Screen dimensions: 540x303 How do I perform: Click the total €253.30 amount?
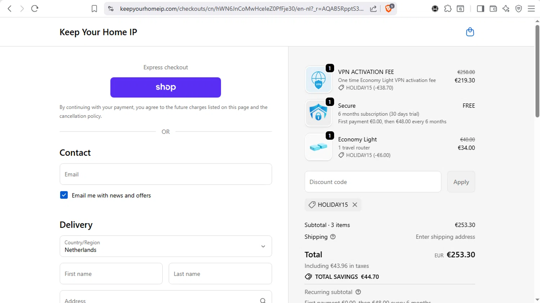pos(461,254)
